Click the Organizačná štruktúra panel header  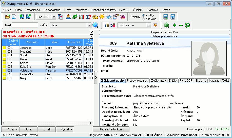164,32
